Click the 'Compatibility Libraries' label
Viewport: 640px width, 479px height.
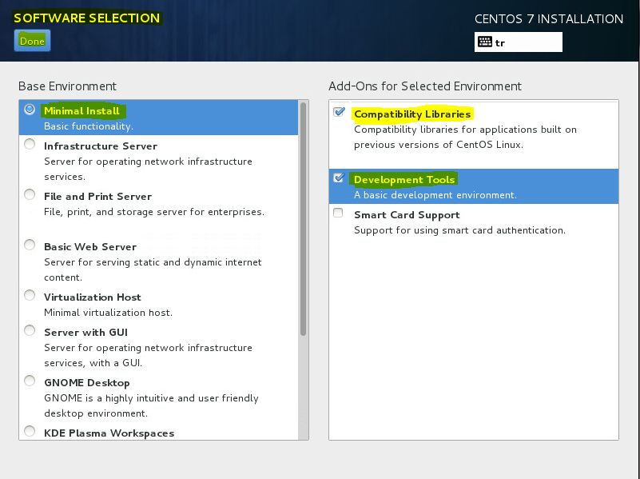point(412,114)
